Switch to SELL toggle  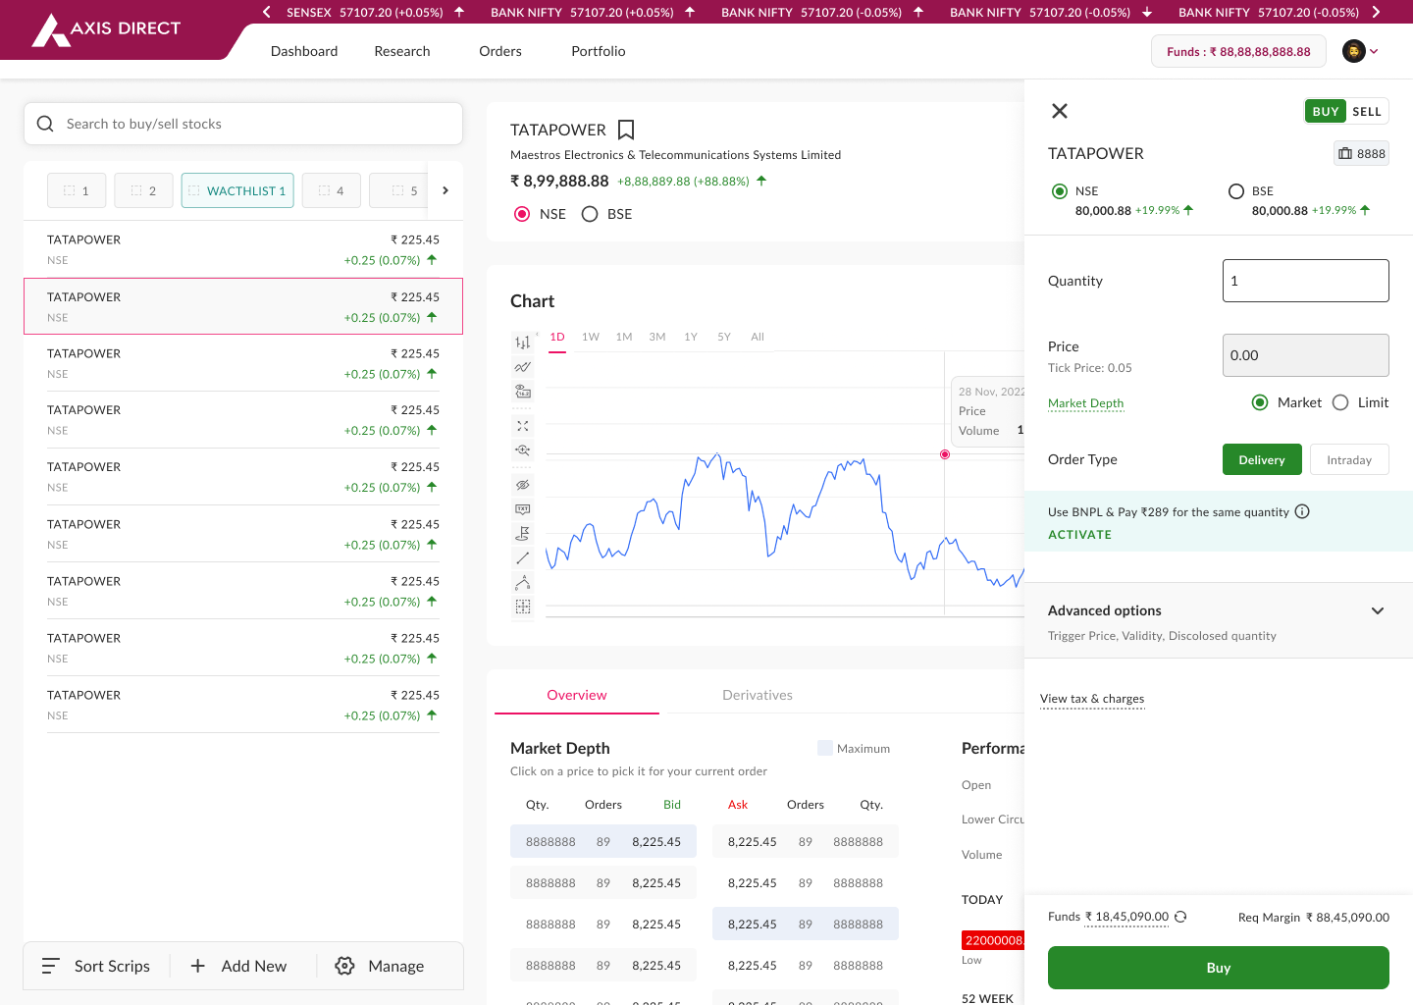tap(1367, 111)
